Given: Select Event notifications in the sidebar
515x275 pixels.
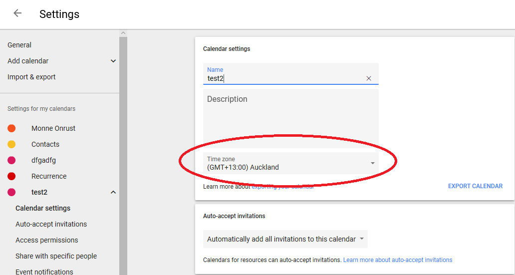Looking at the screenshot, I should (x=44, y=272).
